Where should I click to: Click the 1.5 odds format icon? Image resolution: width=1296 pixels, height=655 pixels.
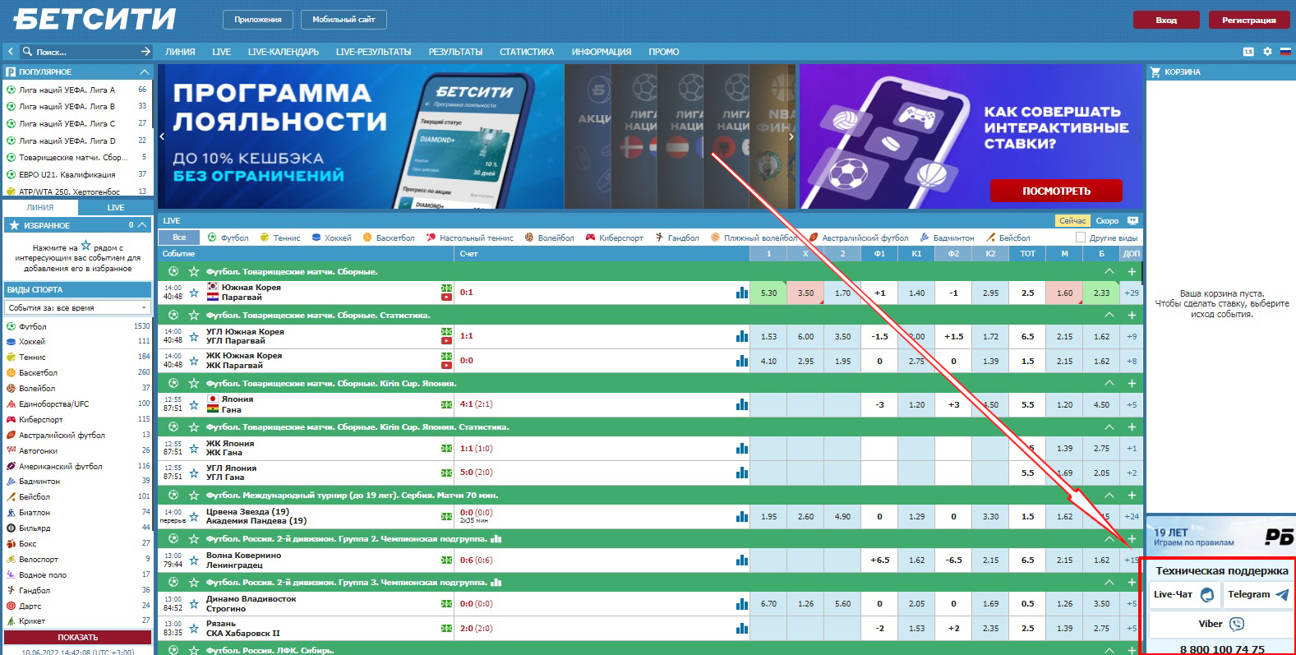[x=1248, y=52]
